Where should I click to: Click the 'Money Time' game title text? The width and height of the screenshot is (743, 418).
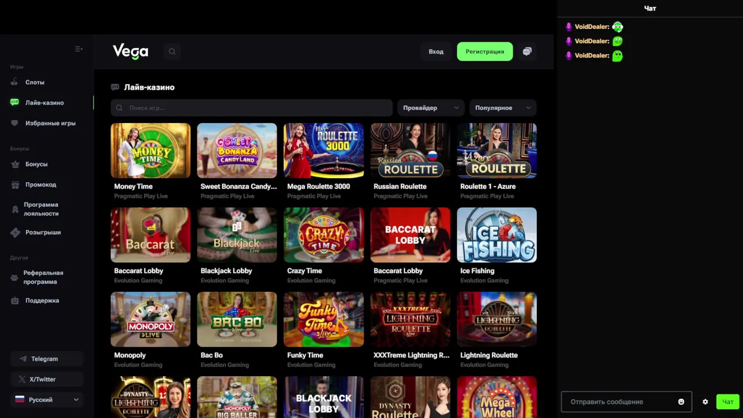(x=134, y=186)
